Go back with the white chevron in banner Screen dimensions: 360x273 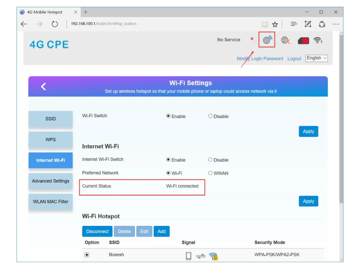click(44, 86)
